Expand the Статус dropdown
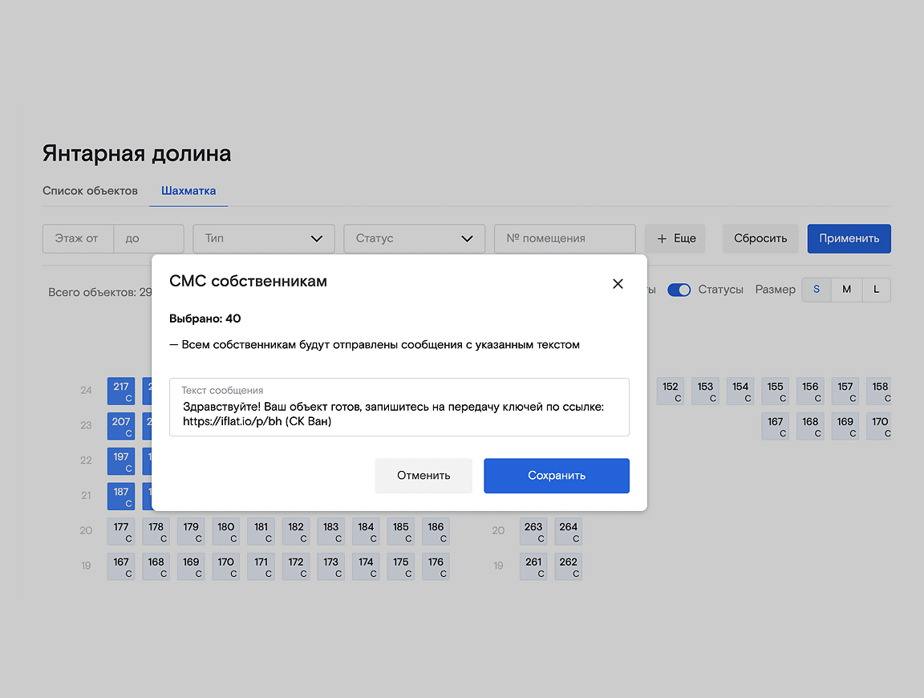Image resolution: width=924 pixels, height=698 pixels. pos(414,238)
